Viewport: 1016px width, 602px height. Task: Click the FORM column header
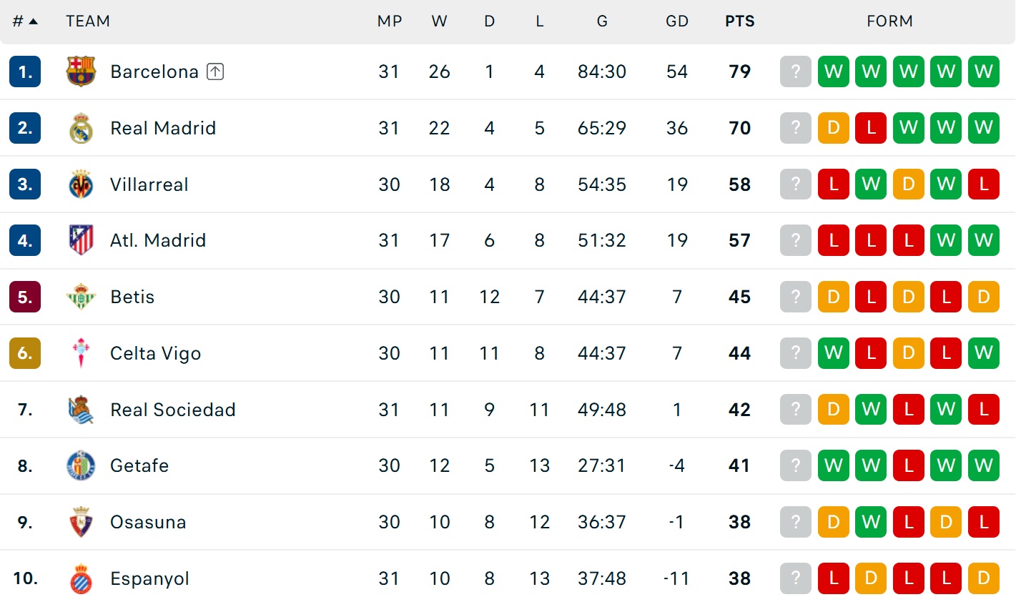889,21
